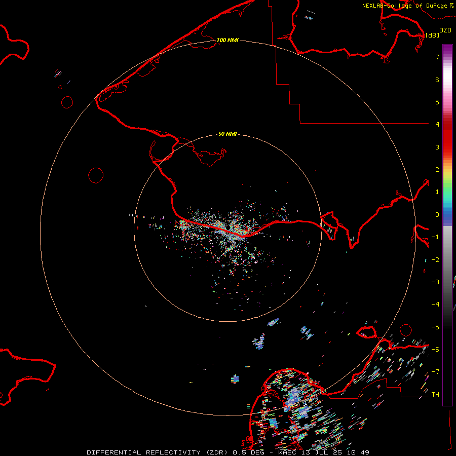Click the 1 tick label on the color scale
The width and height of the screenshot is (456, 456).
(437, 192)
